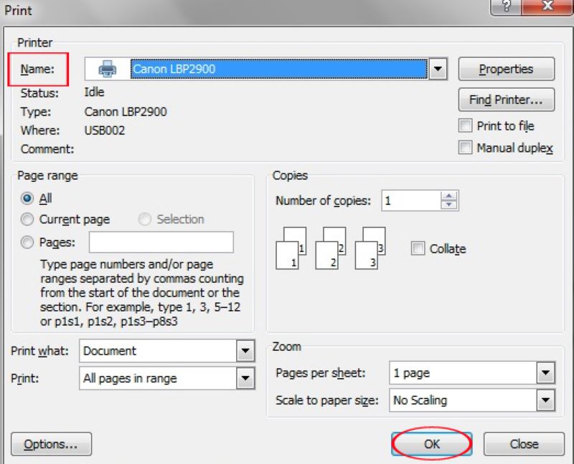Open printer Properties
This screenshot has width=574, height=464.
coord(507,69)
